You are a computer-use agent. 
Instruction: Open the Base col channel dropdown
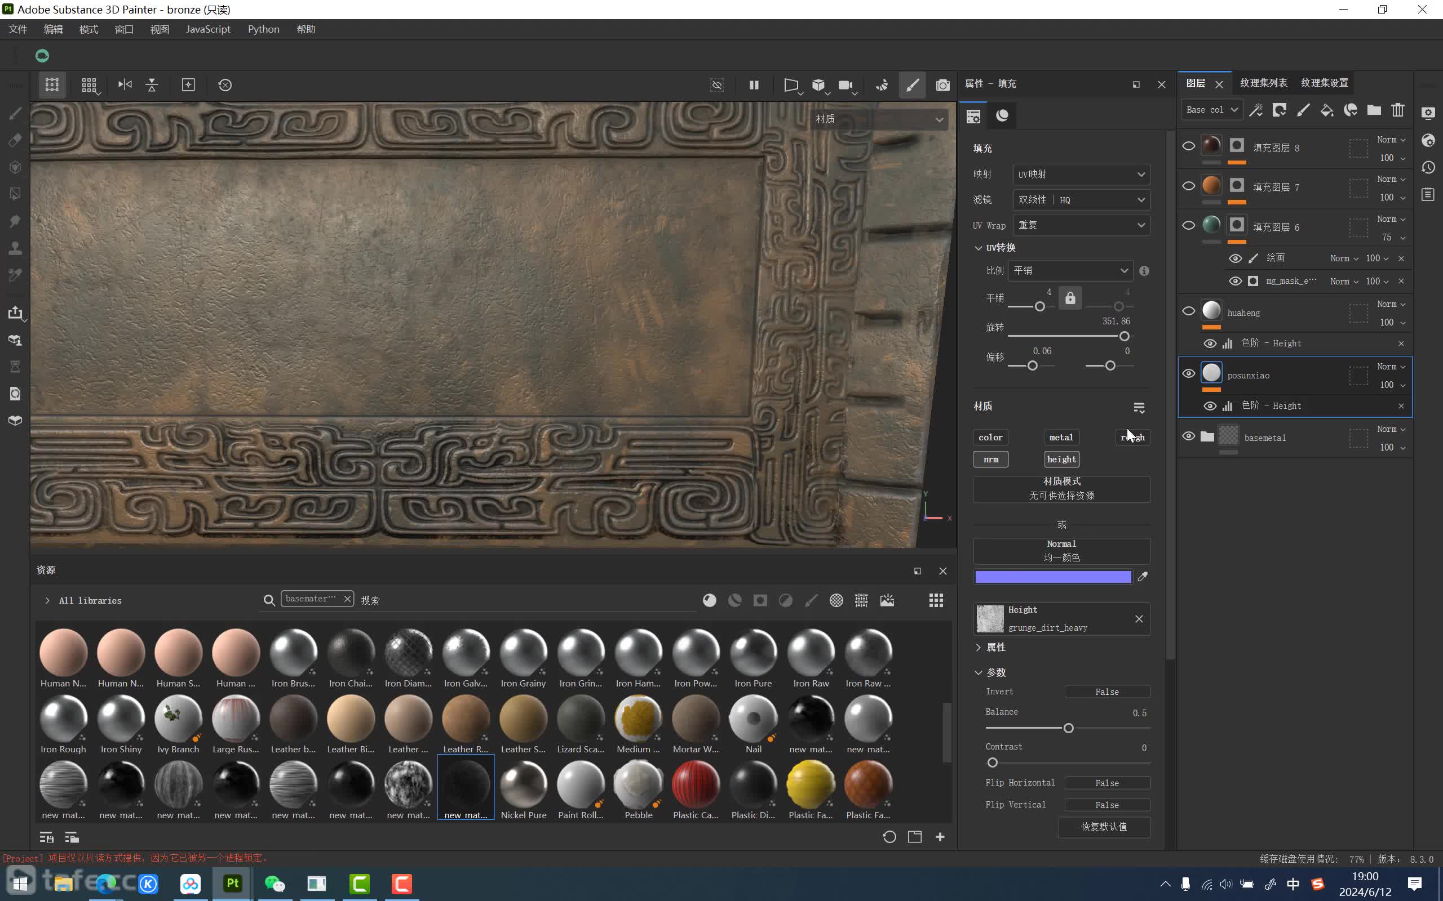click(1212, 110)
